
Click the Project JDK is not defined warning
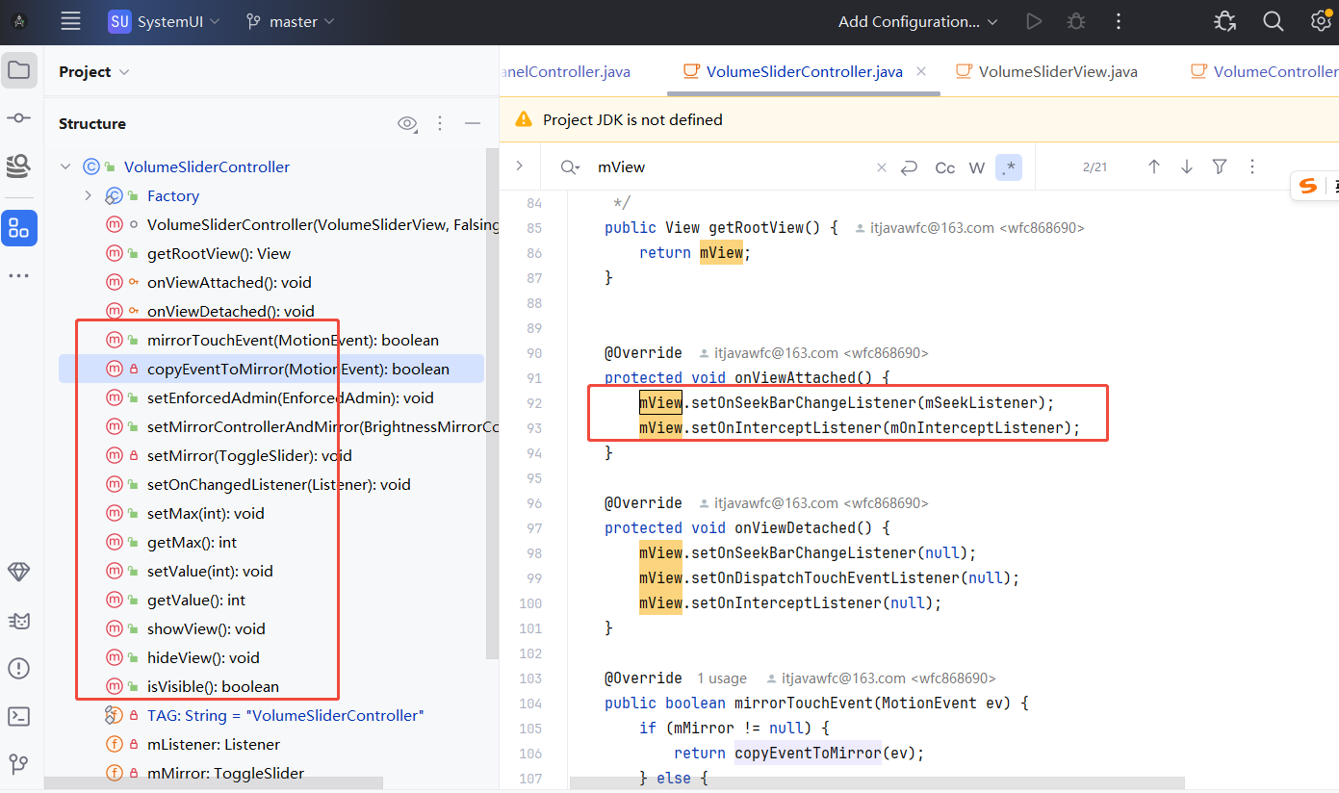point(632,120)
